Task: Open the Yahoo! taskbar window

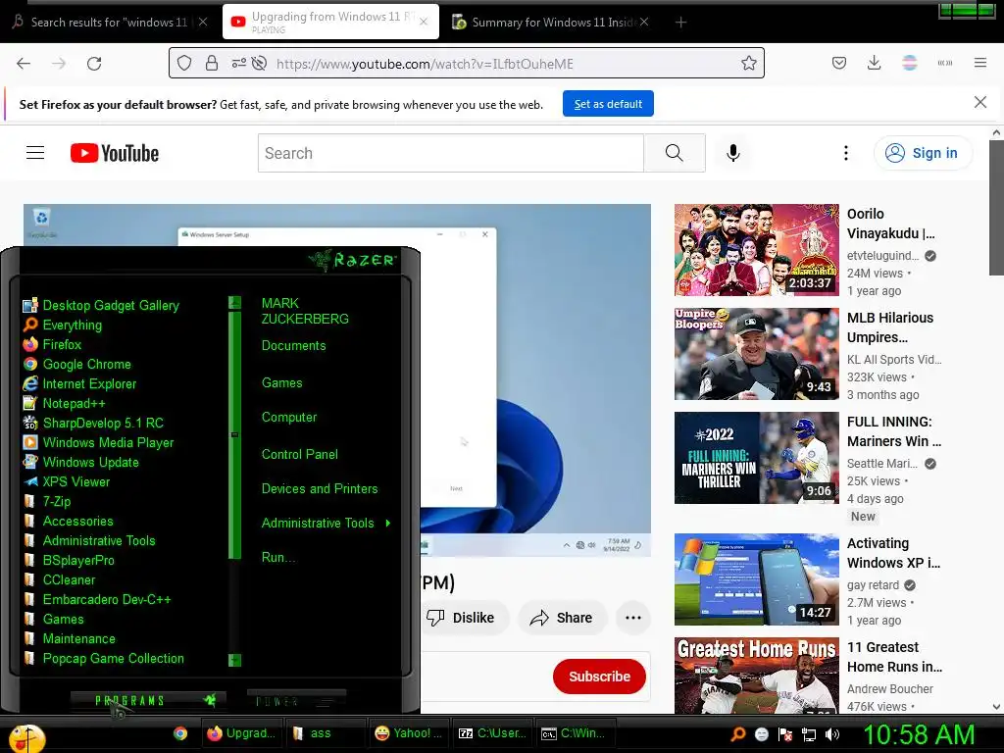Action: [409, 733]
